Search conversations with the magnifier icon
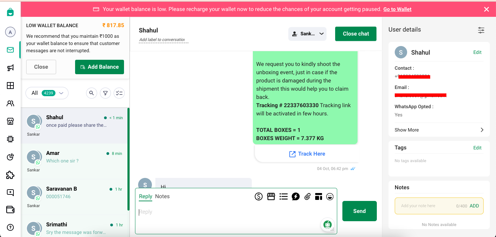Screen dimensions: 496x237 tap(91, 93)
